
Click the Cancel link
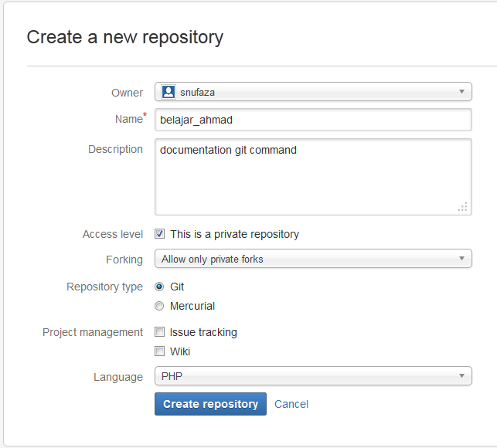point(291,404)
